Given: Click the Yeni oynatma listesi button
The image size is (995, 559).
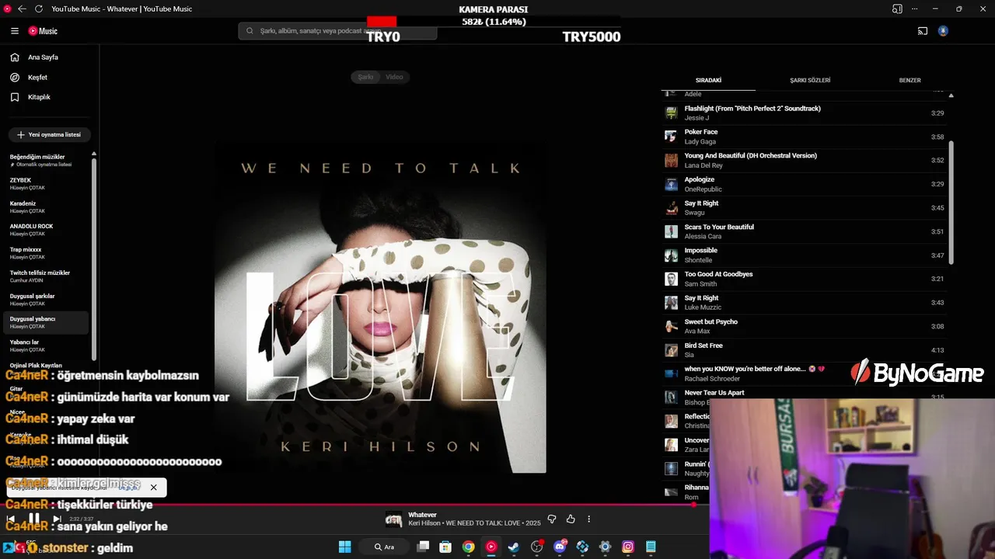Looking at the screenshot, I should point(49,134).
